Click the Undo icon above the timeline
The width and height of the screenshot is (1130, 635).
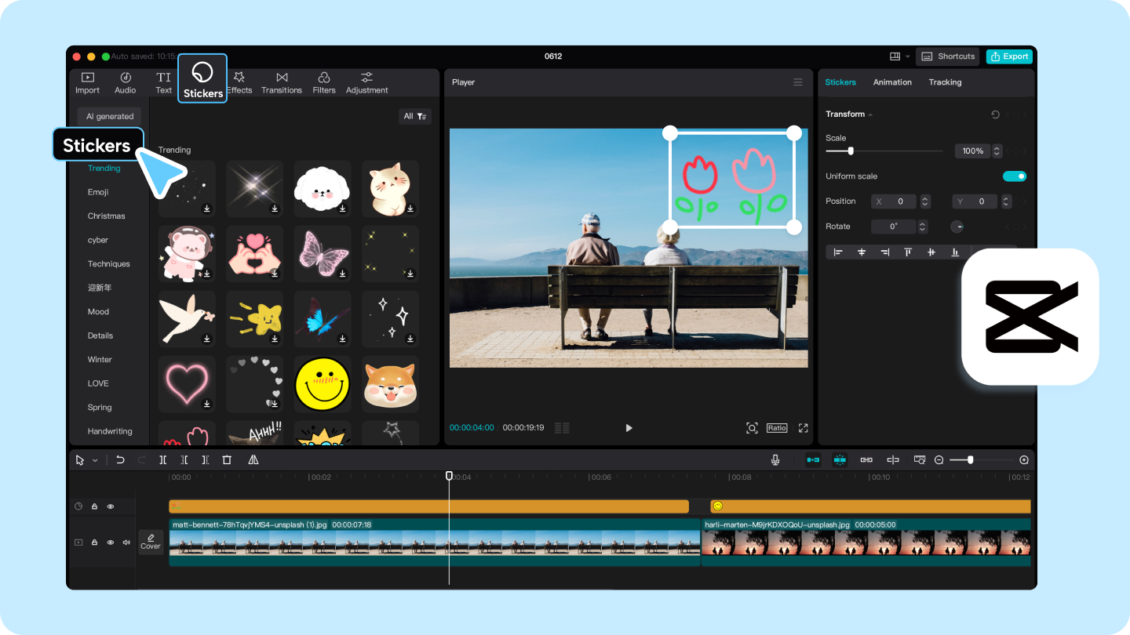[120, 459]
